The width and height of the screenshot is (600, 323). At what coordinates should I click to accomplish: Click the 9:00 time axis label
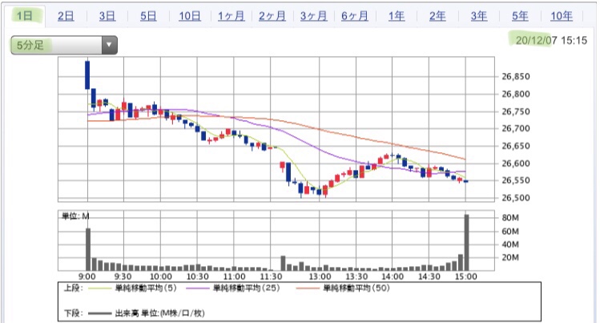(87, 277)
